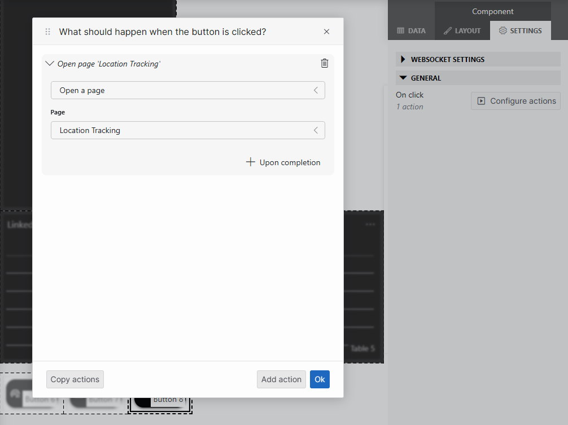Click the brush icon on Layout tab
Viewport: 568px width, 425px height.
447,31
